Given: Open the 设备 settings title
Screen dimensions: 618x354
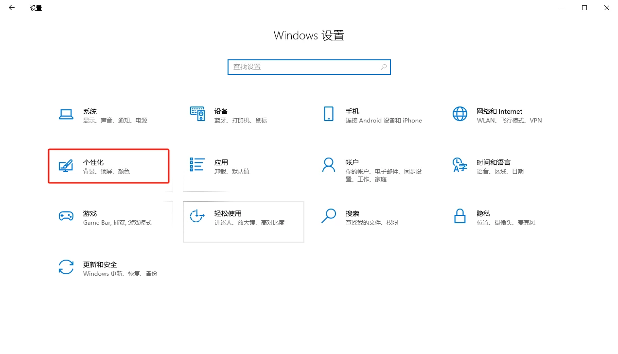Looking at the screenshot, I should [x=221, y=111].
